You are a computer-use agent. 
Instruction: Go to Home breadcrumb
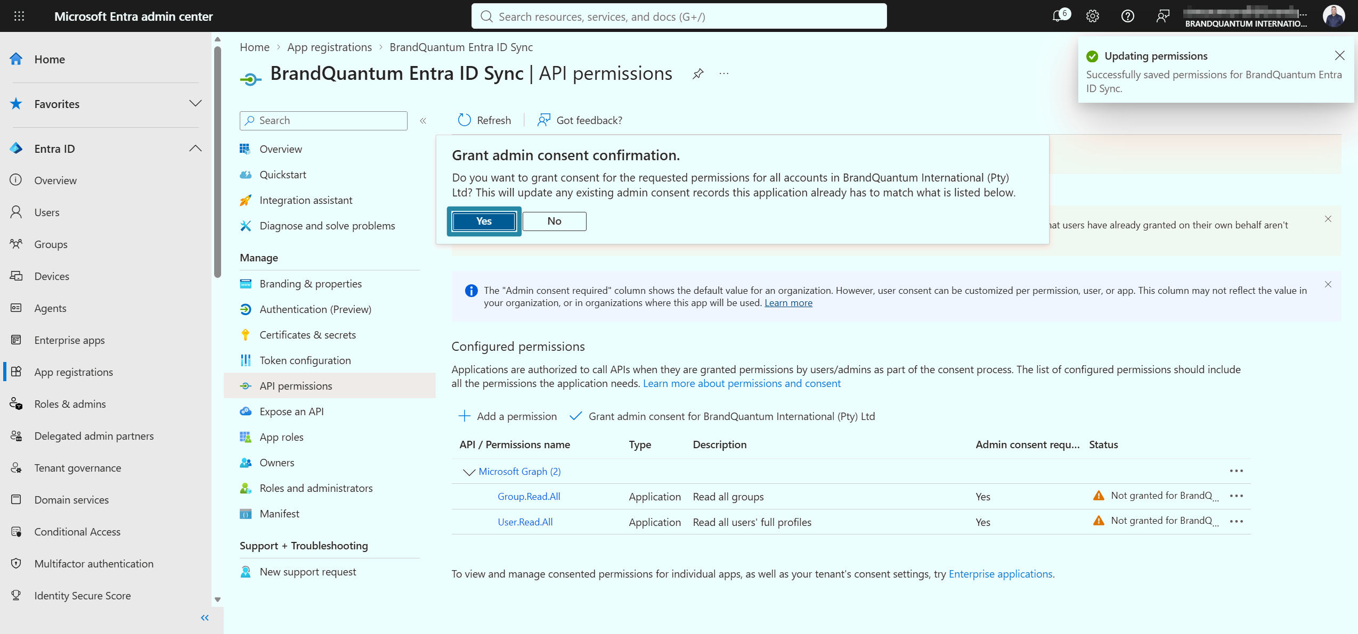click(x=255, y=47)
